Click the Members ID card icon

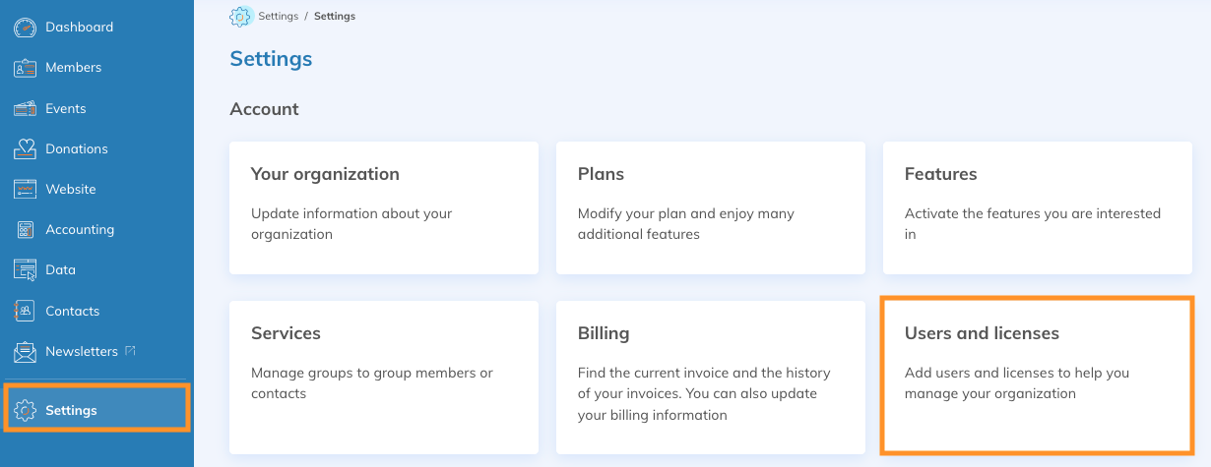[x=25, y=68]
